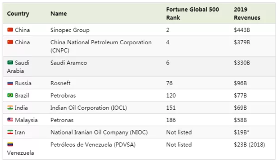This screenshot has height=161, width=278.
Task: Click the Fortune Global 500 Rank header
Action: pos(192,14)
